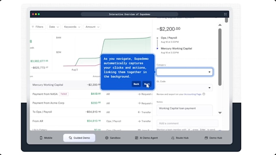This screenshot has height=155, width=276.
Task: Open the Keywords filter dropdown
Action: tap(72, 27)
